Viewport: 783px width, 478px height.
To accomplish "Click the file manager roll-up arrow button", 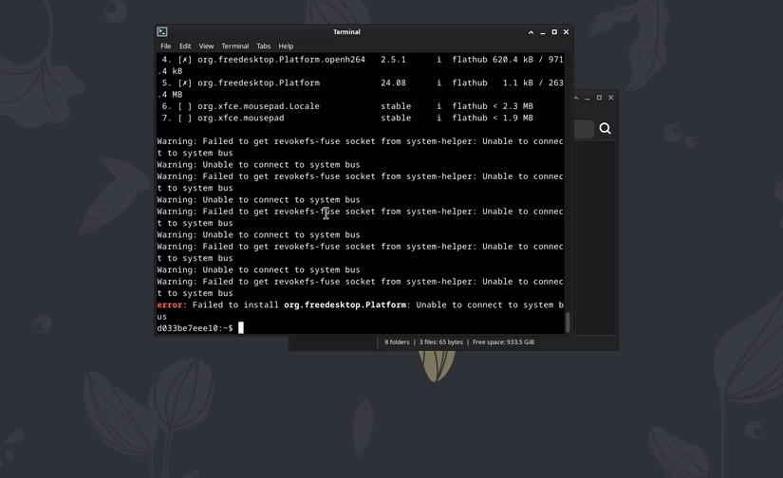I will click(x=576, y=99).
